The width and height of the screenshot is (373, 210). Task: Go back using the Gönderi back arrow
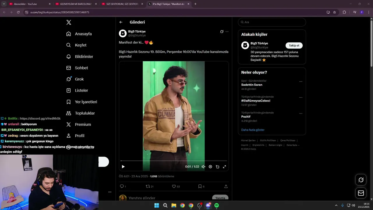click(x=121, y=22)
